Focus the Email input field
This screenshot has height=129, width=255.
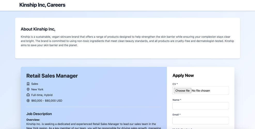pos(200,120)
